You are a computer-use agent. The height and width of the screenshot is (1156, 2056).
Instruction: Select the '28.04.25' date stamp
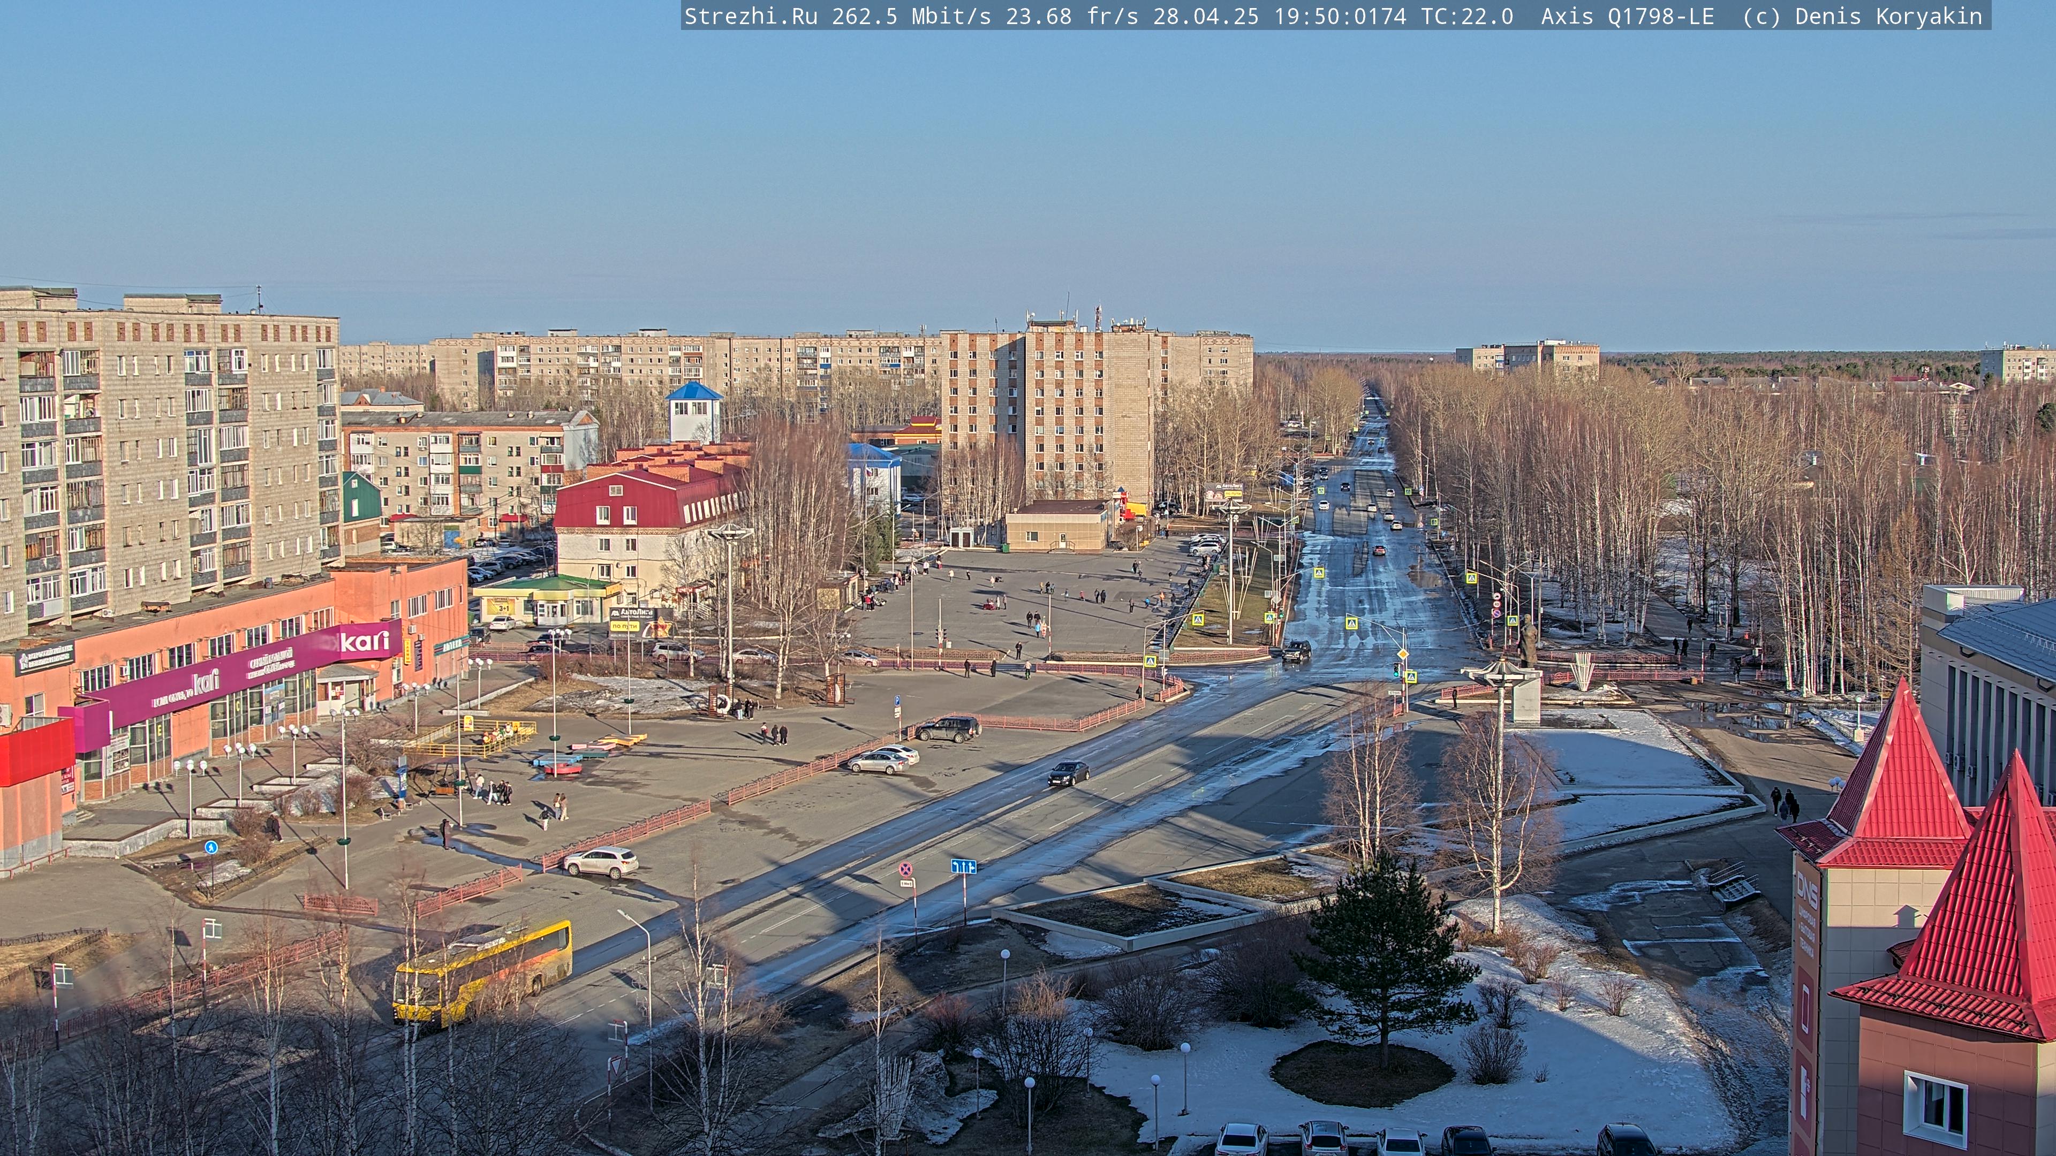1206,16
